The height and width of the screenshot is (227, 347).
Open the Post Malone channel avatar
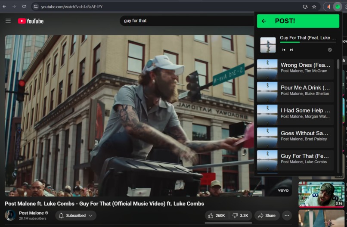(x=10, y=215)
